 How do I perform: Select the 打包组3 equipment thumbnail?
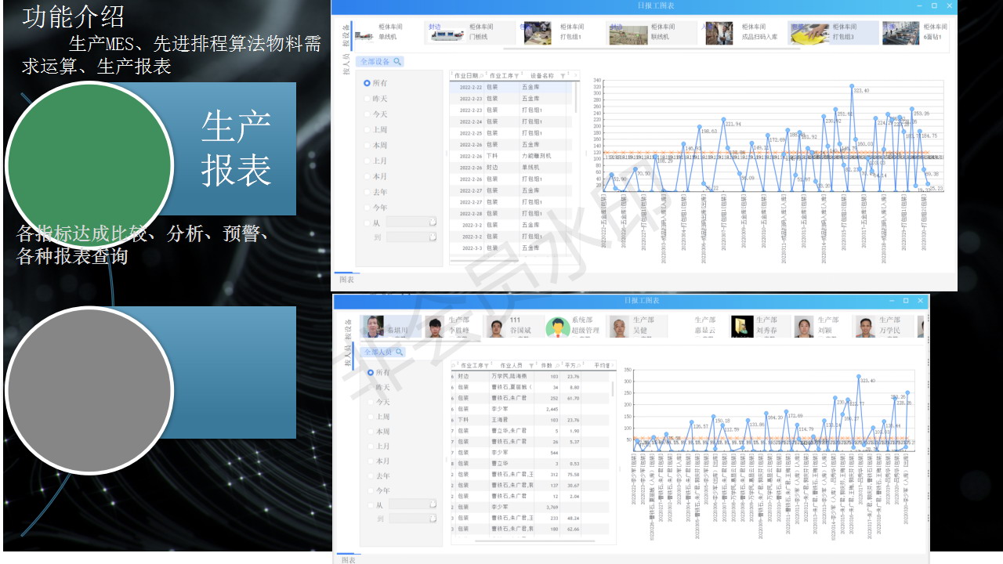(808, 33)
